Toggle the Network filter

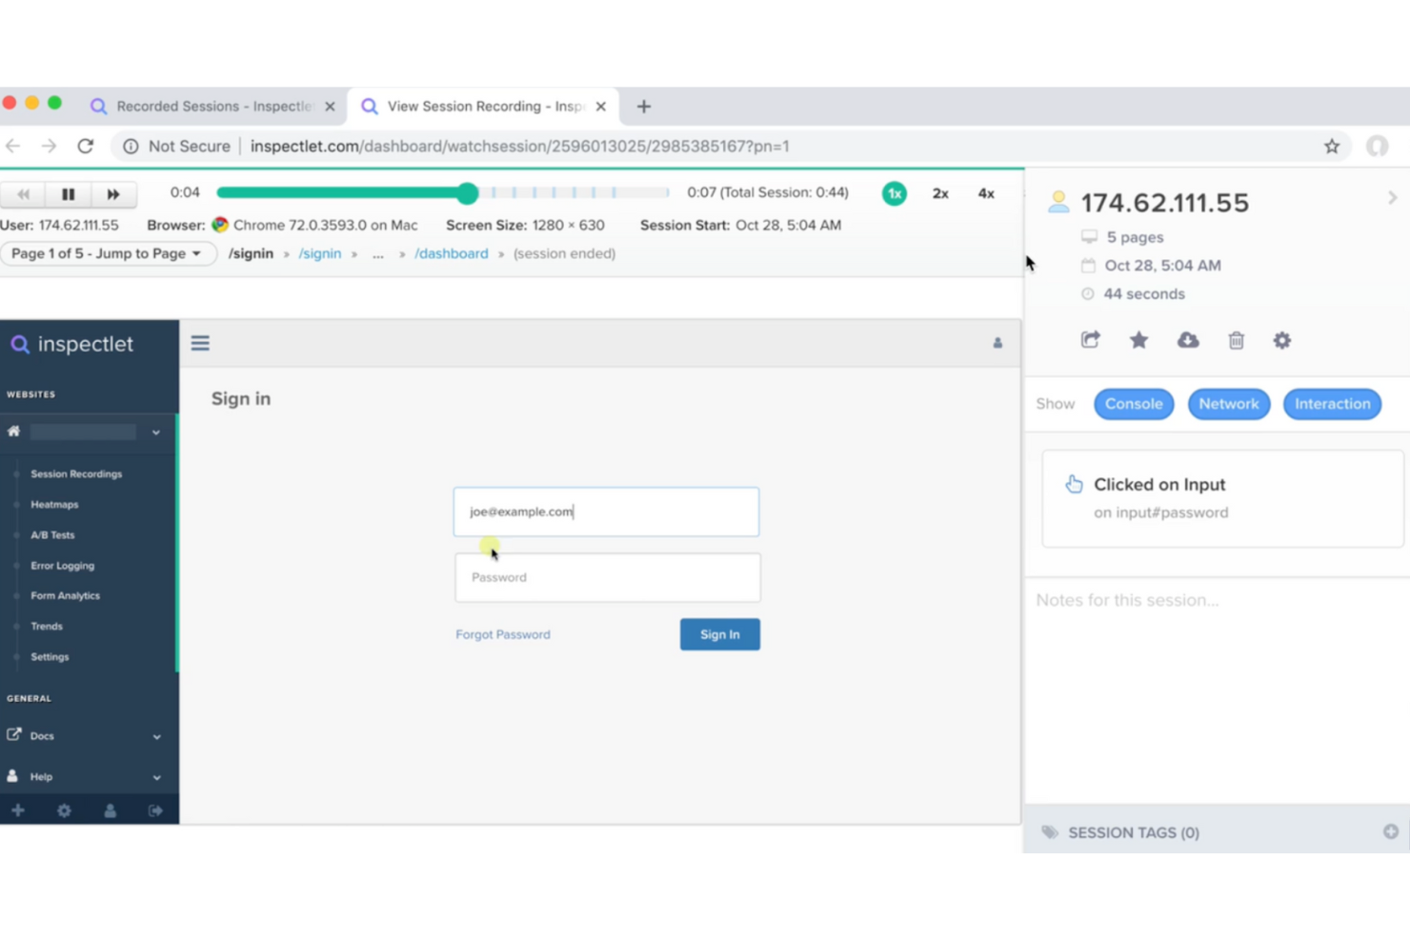click(1229, 404)
